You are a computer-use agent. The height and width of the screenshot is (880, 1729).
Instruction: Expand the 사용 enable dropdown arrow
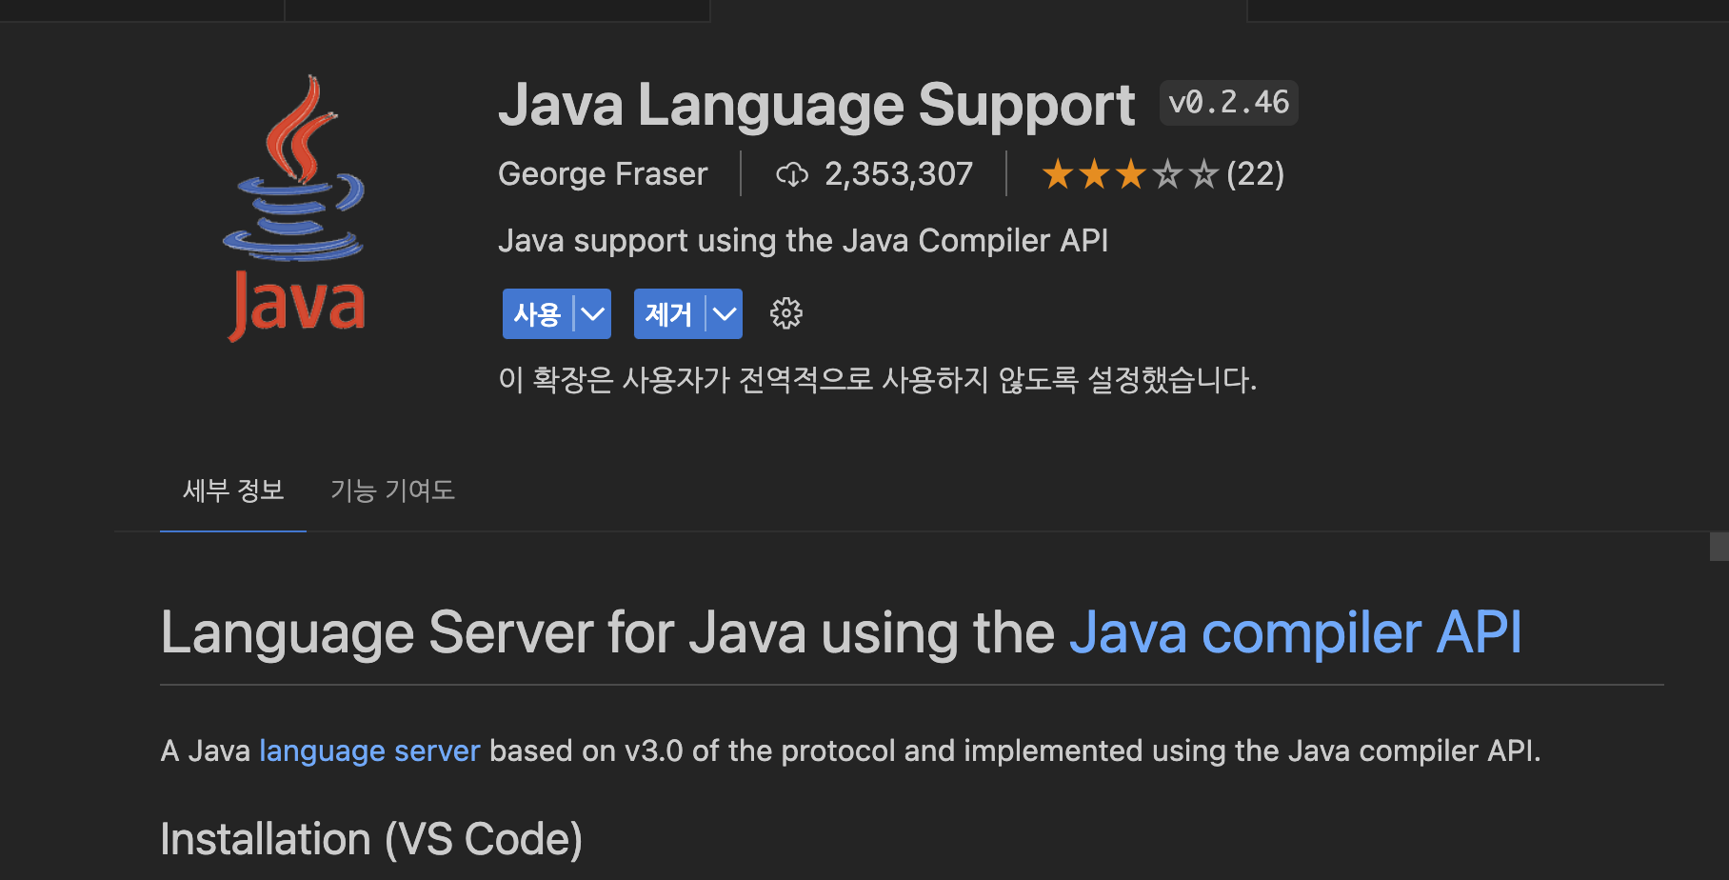(593, 314)
